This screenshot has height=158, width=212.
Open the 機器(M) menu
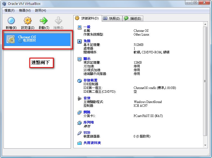pos(25,11)
